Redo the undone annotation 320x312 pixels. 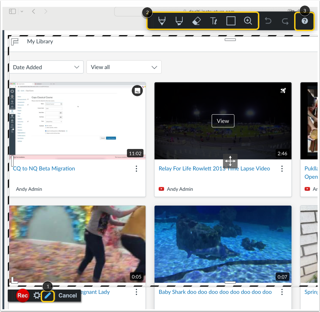(285, 21)
